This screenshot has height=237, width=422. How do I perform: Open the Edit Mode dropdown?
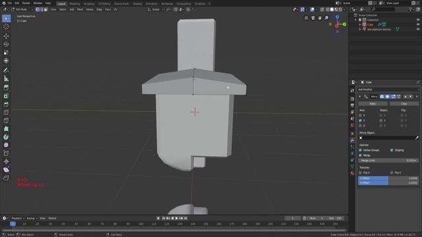[22, 9]
